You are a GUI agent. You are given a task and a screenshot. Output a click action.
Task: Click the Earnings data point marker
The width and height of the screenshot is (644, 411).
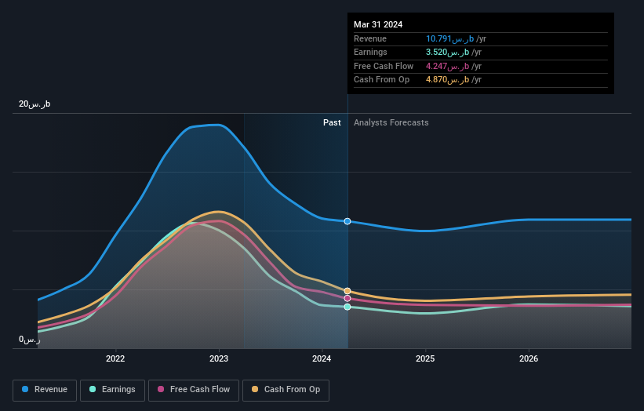click(x=347, y=307)
